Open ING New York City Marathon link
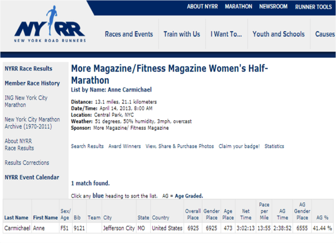The height and width of the screenshot is (243, 336). [26, 101]
